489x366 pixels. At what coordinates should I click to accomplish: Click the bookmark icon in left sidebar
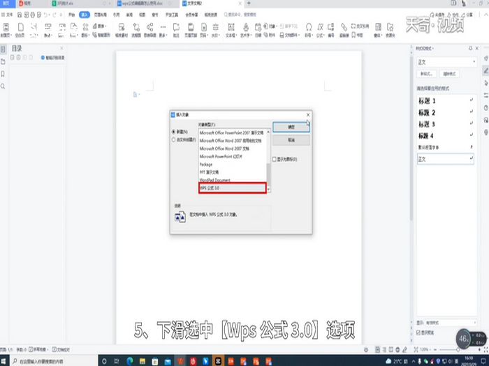(x=3, y=74)
